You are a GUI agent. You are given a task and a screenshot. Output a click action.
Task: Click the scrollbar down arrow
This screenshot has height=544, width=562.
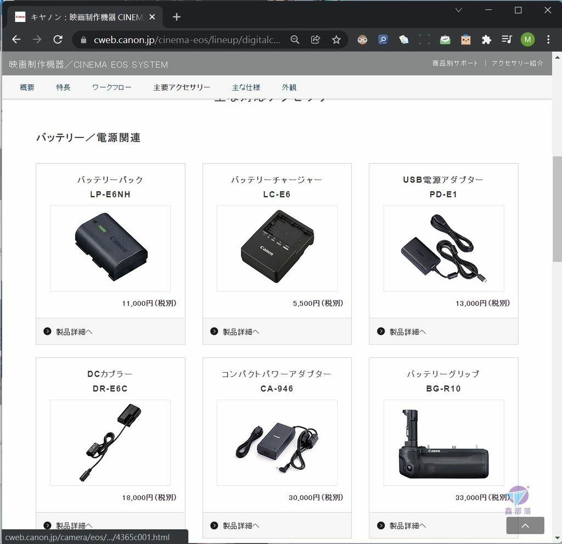(x=558, y=538)
